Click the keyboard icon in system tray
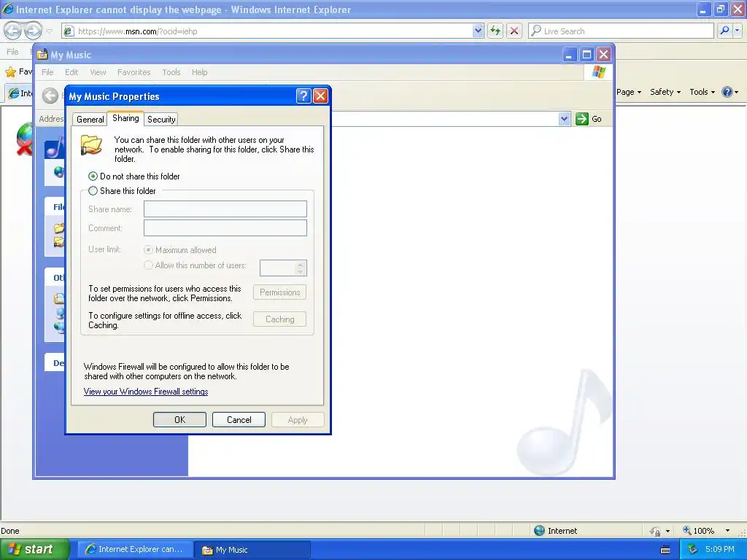The image size is (747, 560). click(665, 550)
